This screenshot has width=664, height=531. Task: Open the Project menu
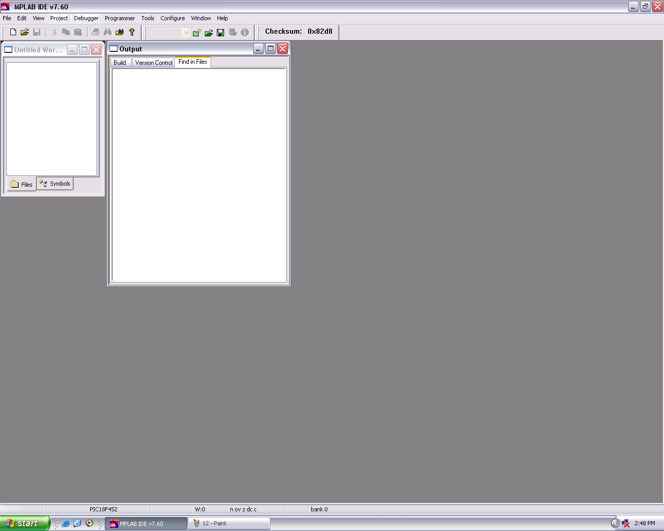(59, 18)
